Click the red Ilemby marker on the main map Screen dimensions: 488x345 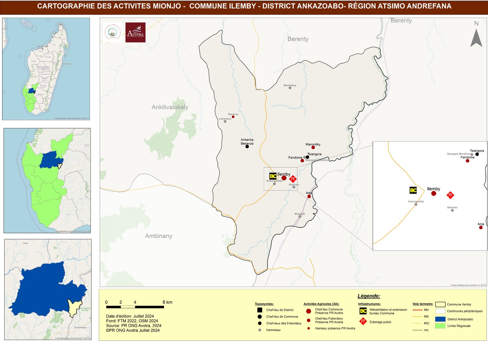[284, 178]
